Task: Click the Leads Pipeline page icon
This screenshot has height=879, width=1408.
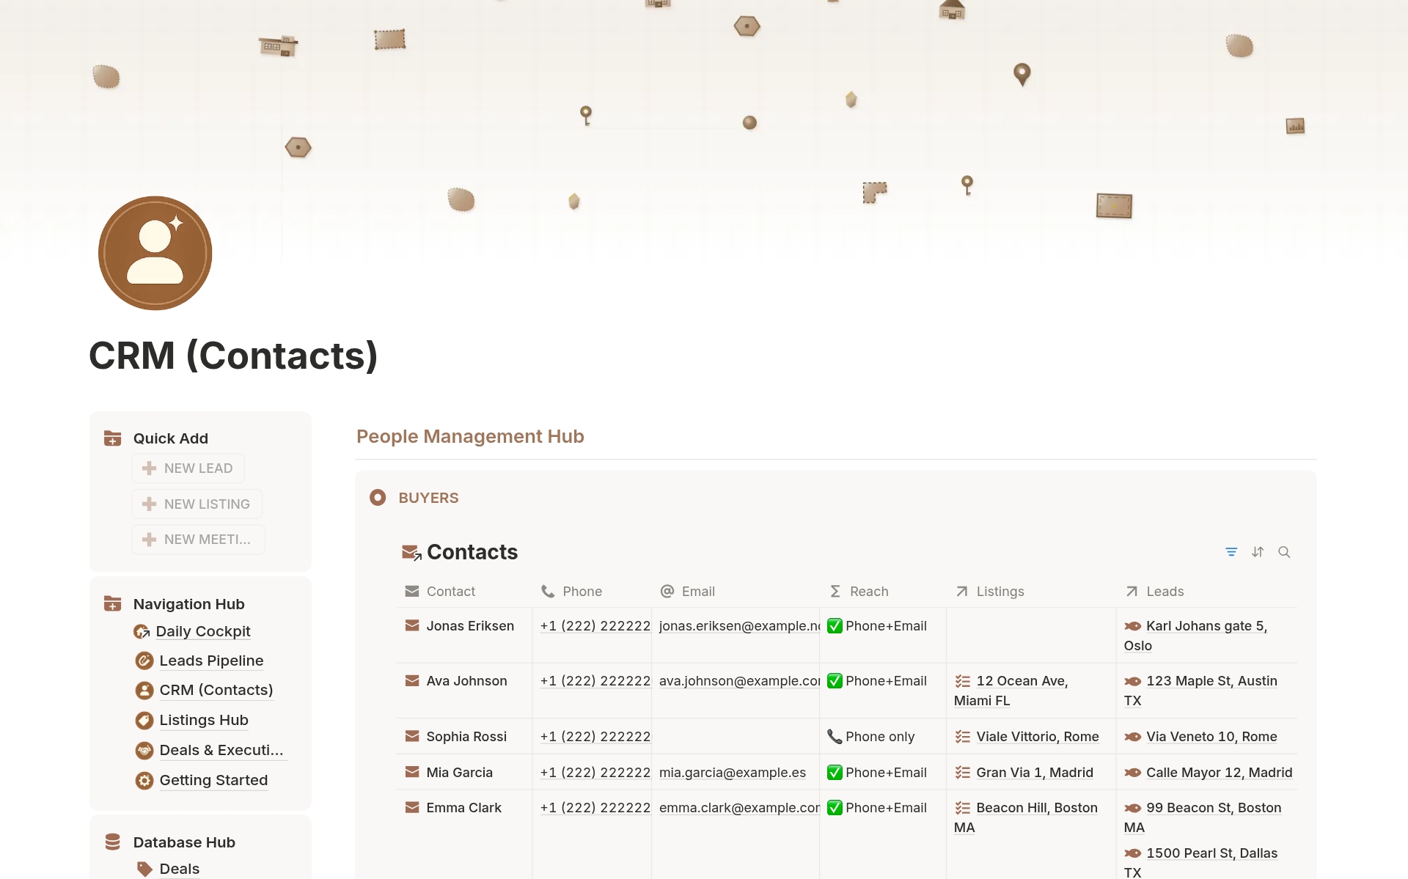Action: click(144, 661)
